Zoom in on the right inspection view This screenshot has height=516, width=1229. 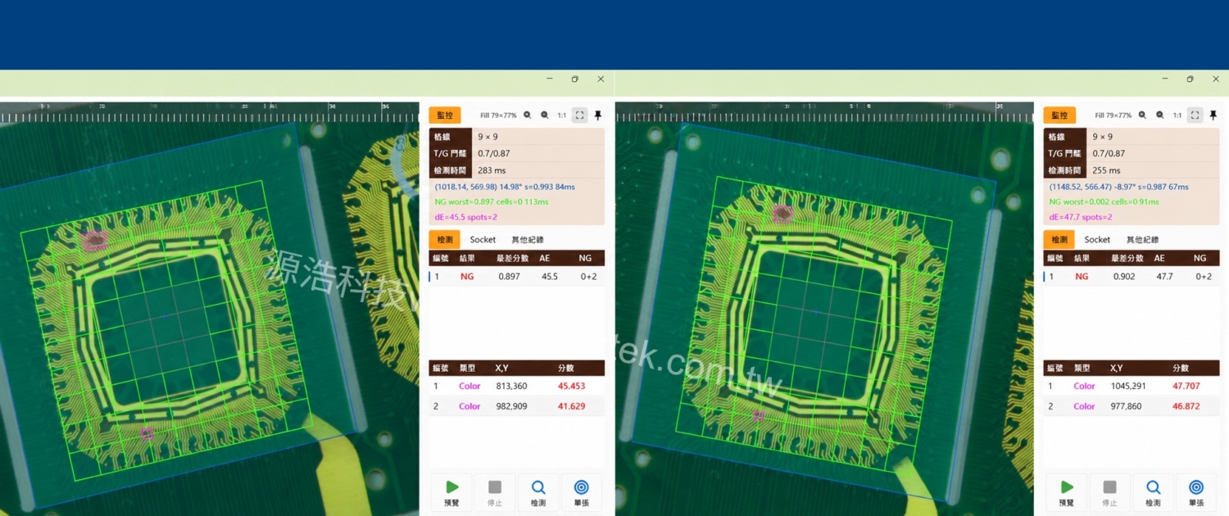pos(1143,115)
